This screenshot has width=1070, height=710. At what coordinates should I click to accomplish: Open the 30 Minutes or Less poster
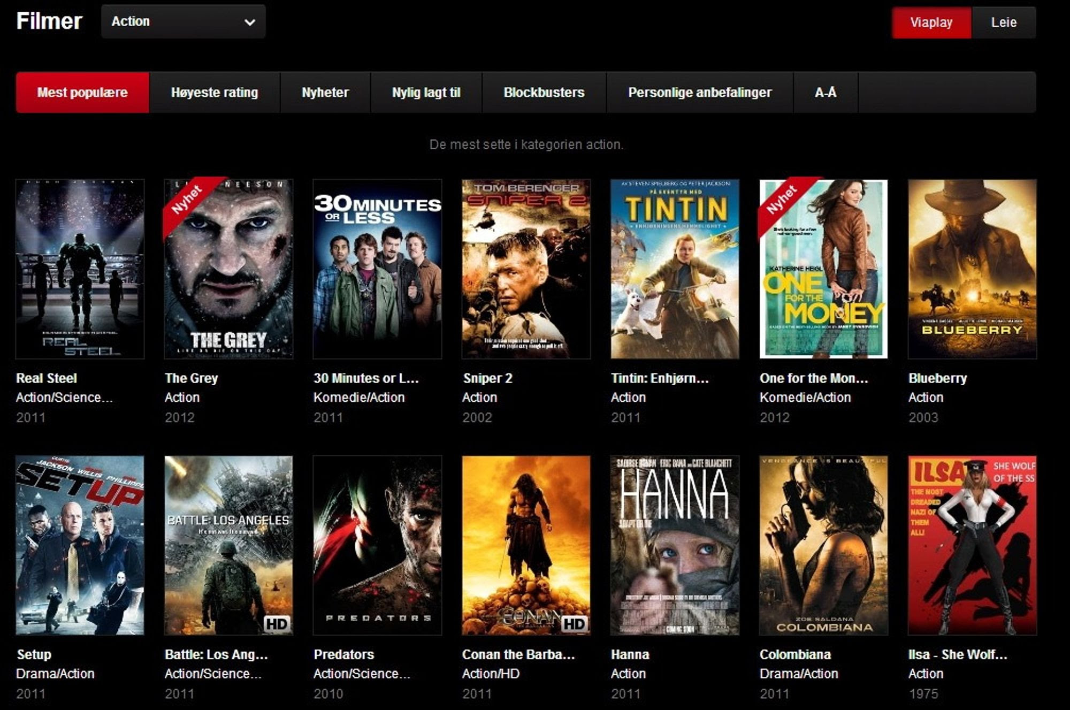378,269
